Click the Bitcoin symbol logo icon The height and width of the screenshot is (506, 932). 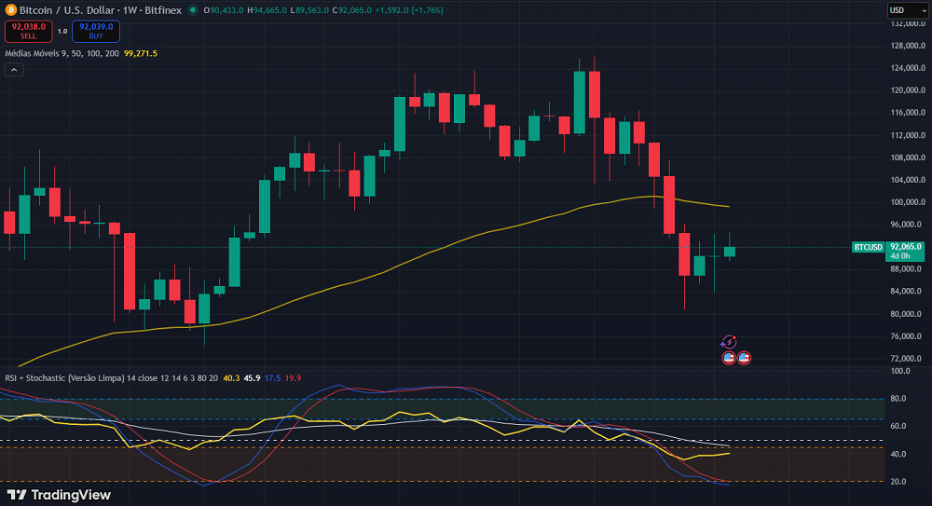coord(11,10)
